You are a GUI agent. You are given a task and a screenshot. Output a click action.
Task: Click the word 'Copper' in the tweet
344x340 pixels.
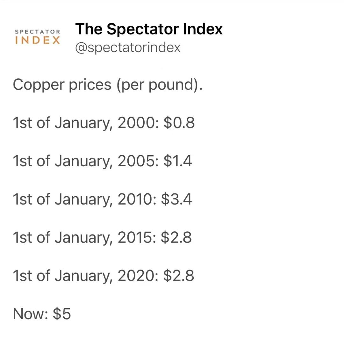pos(39,85)
